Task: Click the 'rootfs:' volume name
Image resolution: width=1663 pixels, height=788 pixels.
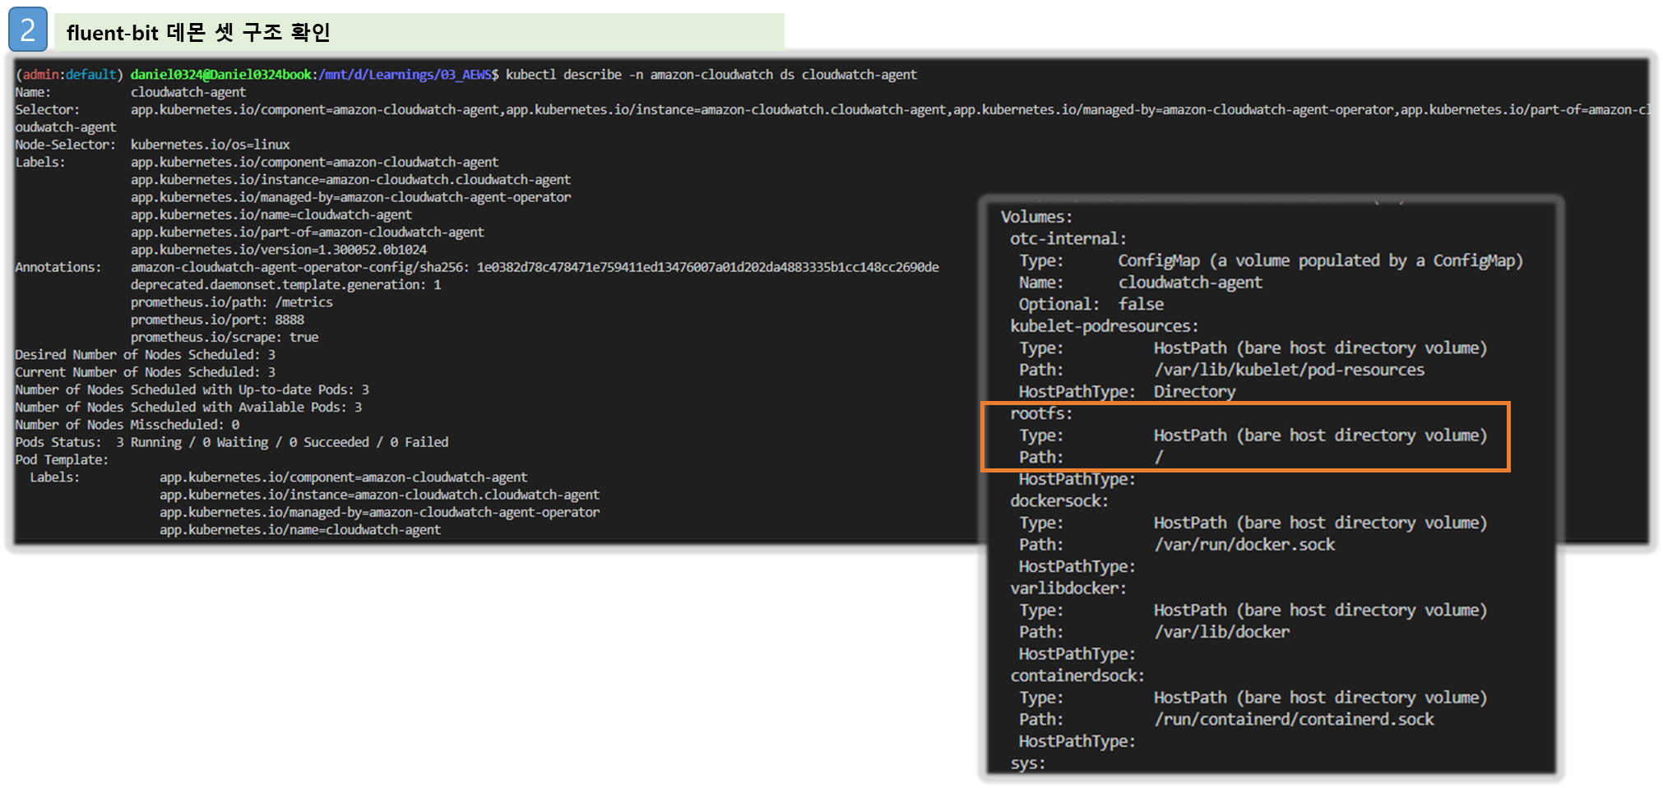Action: point(1041,413)
